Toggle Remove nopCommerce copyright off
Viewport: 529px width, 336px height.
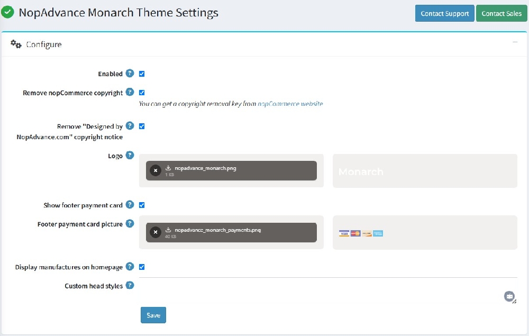[141, 92]
